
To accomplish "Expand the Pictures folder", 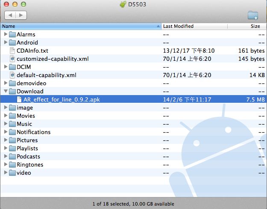I will pos(6,140).
